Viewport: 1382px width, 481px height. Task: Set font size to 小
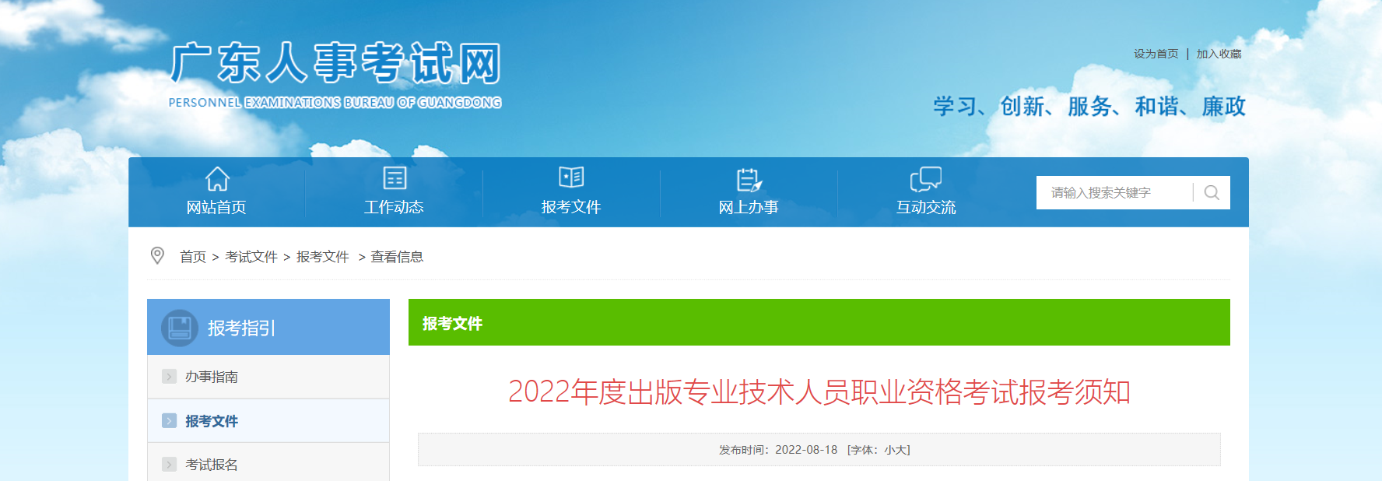(889, 450)
